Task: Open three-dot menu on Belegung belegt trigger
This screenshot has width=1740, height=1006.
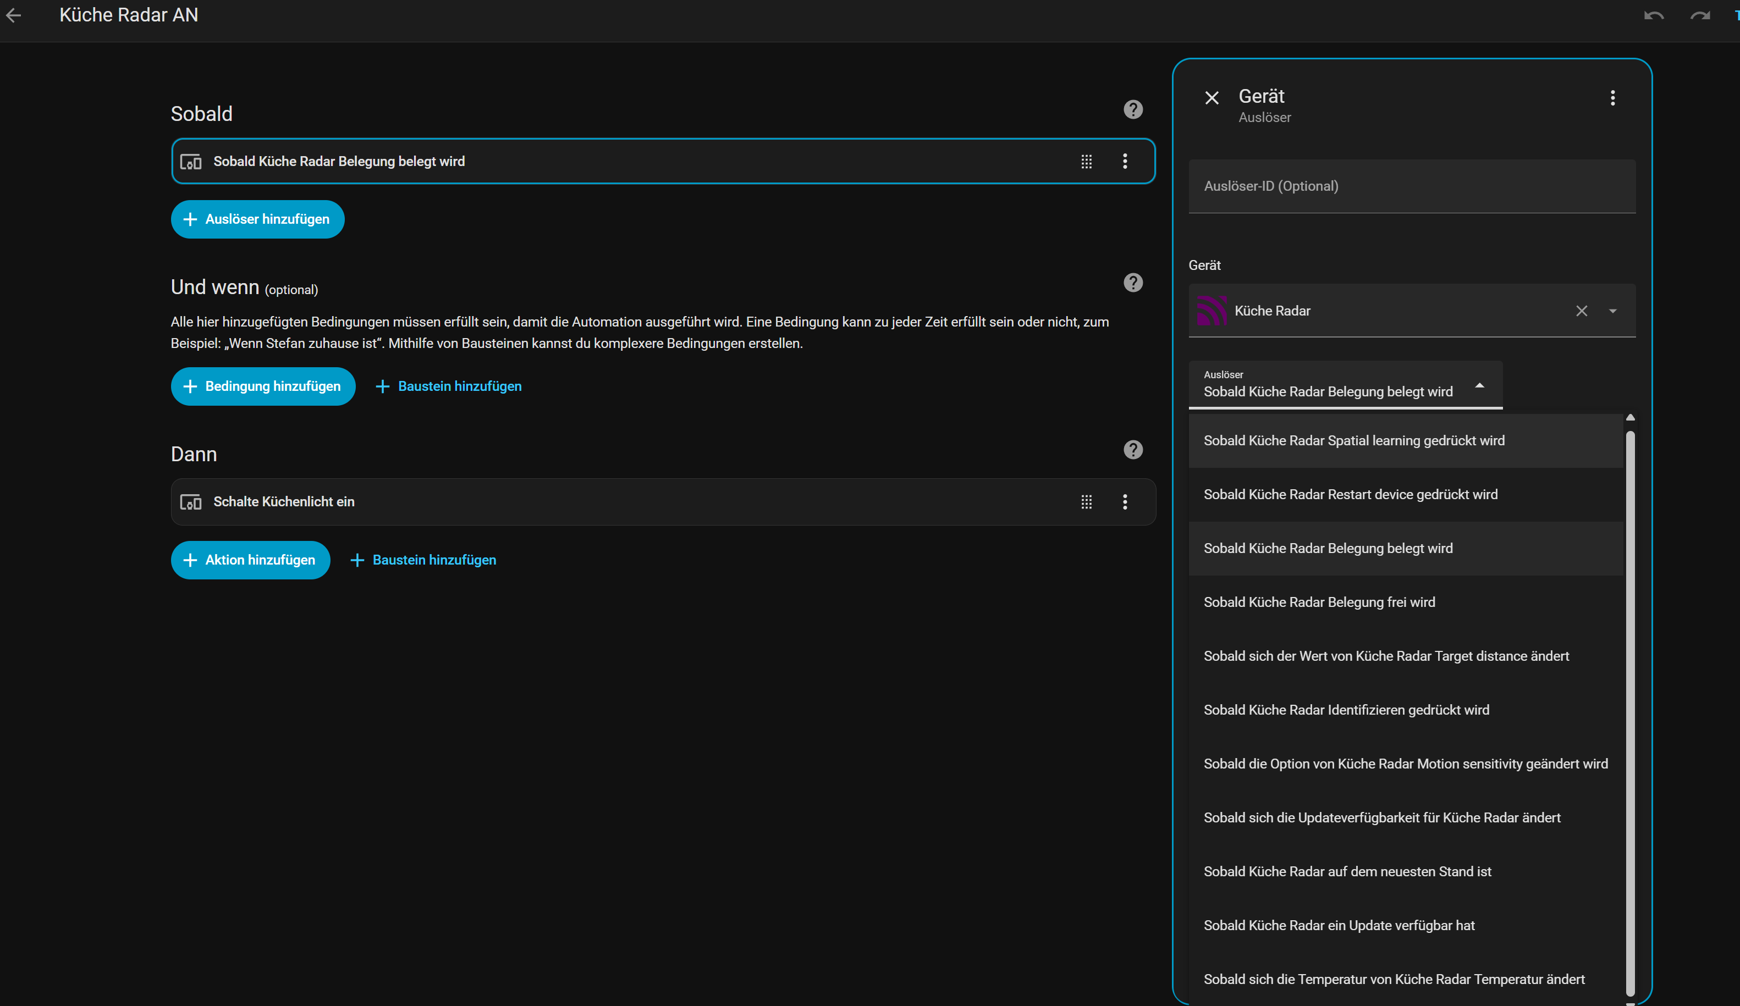Action: click(x=1125, y=162)
